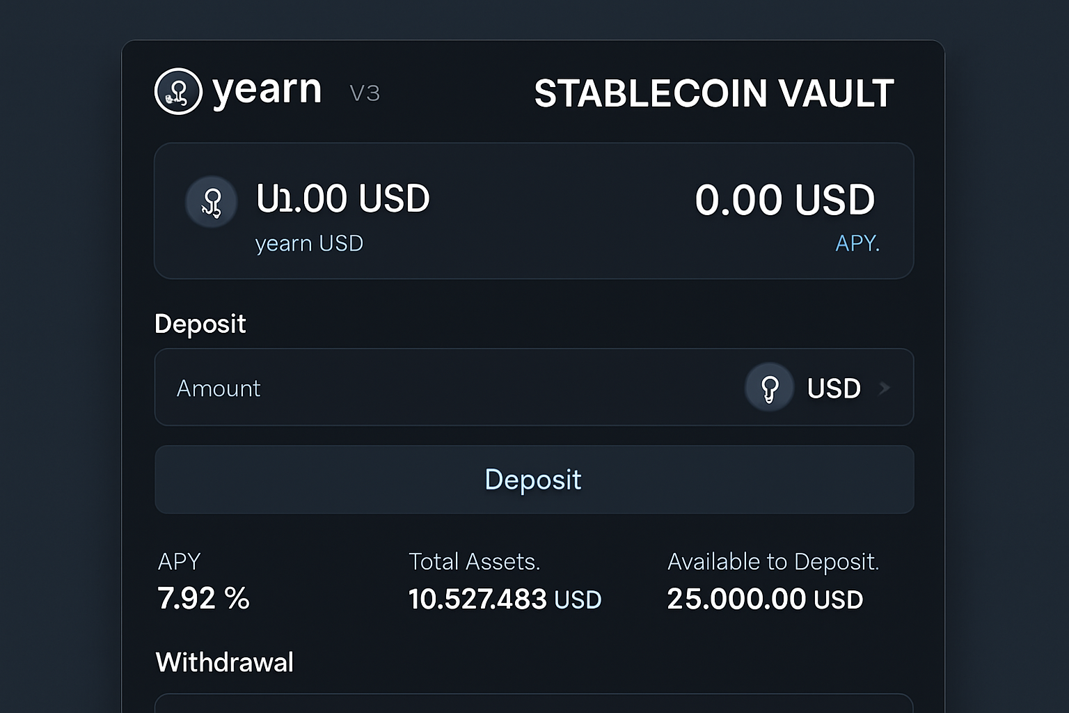Image resolution: width=1069 pixels, height=713 pixels.
Task: Select the 7.92 % APY value
Action: (x=203, y=597)
